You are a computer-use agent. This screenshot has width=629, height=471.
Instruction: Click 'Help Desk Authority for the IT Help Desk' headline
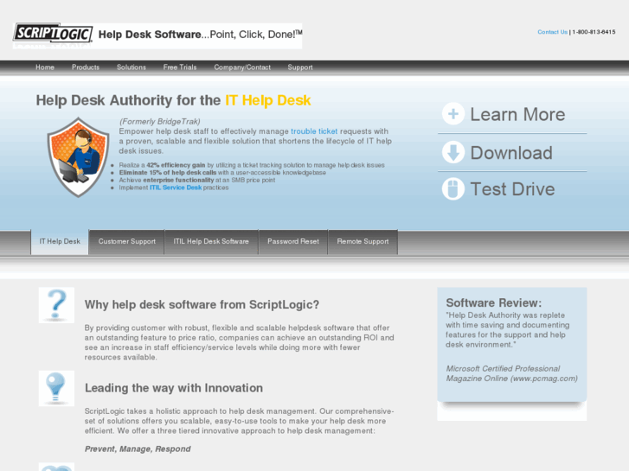point(173,100)
